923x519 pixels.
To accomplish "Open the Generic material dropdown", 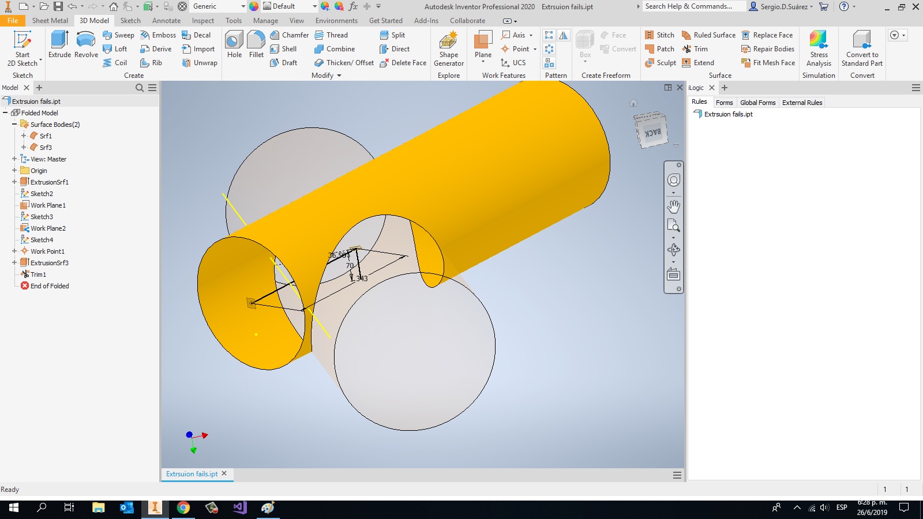I will [243, 6].
